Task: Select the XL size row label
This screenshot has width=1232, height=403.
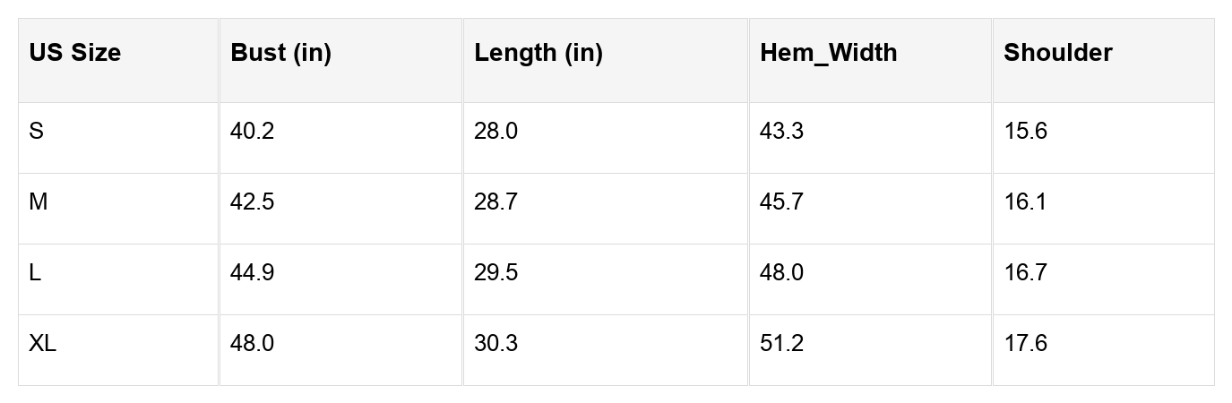Action: pyautogui.click(x=42, y=344)
